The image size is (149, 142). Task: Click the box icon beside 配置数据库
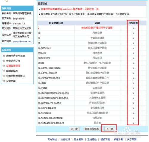tap(4, 71)
